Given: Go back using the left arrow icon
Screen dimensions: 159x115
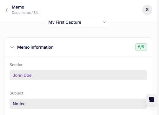Looking at the screenshot, I should (x=7, y=10).
